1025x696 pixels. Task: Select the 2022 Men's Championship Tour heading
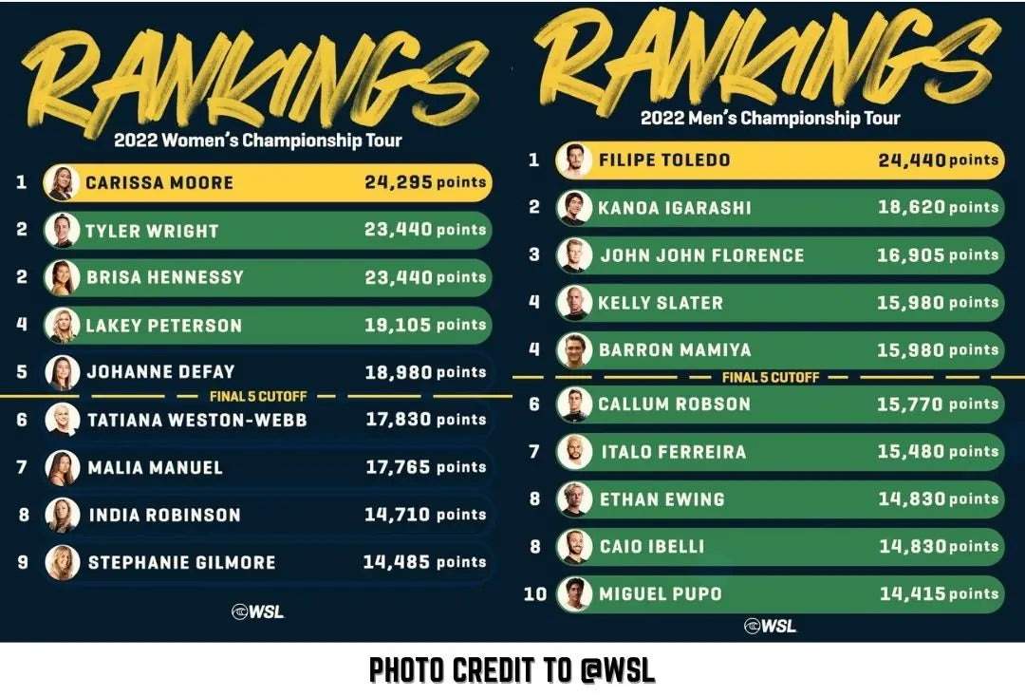(x=770, y=119)
